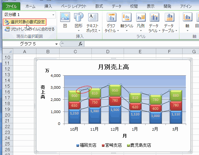The image size is (199, 155).
Task: Expand the Name Box dropdown arrow
Action: [56, 44]
